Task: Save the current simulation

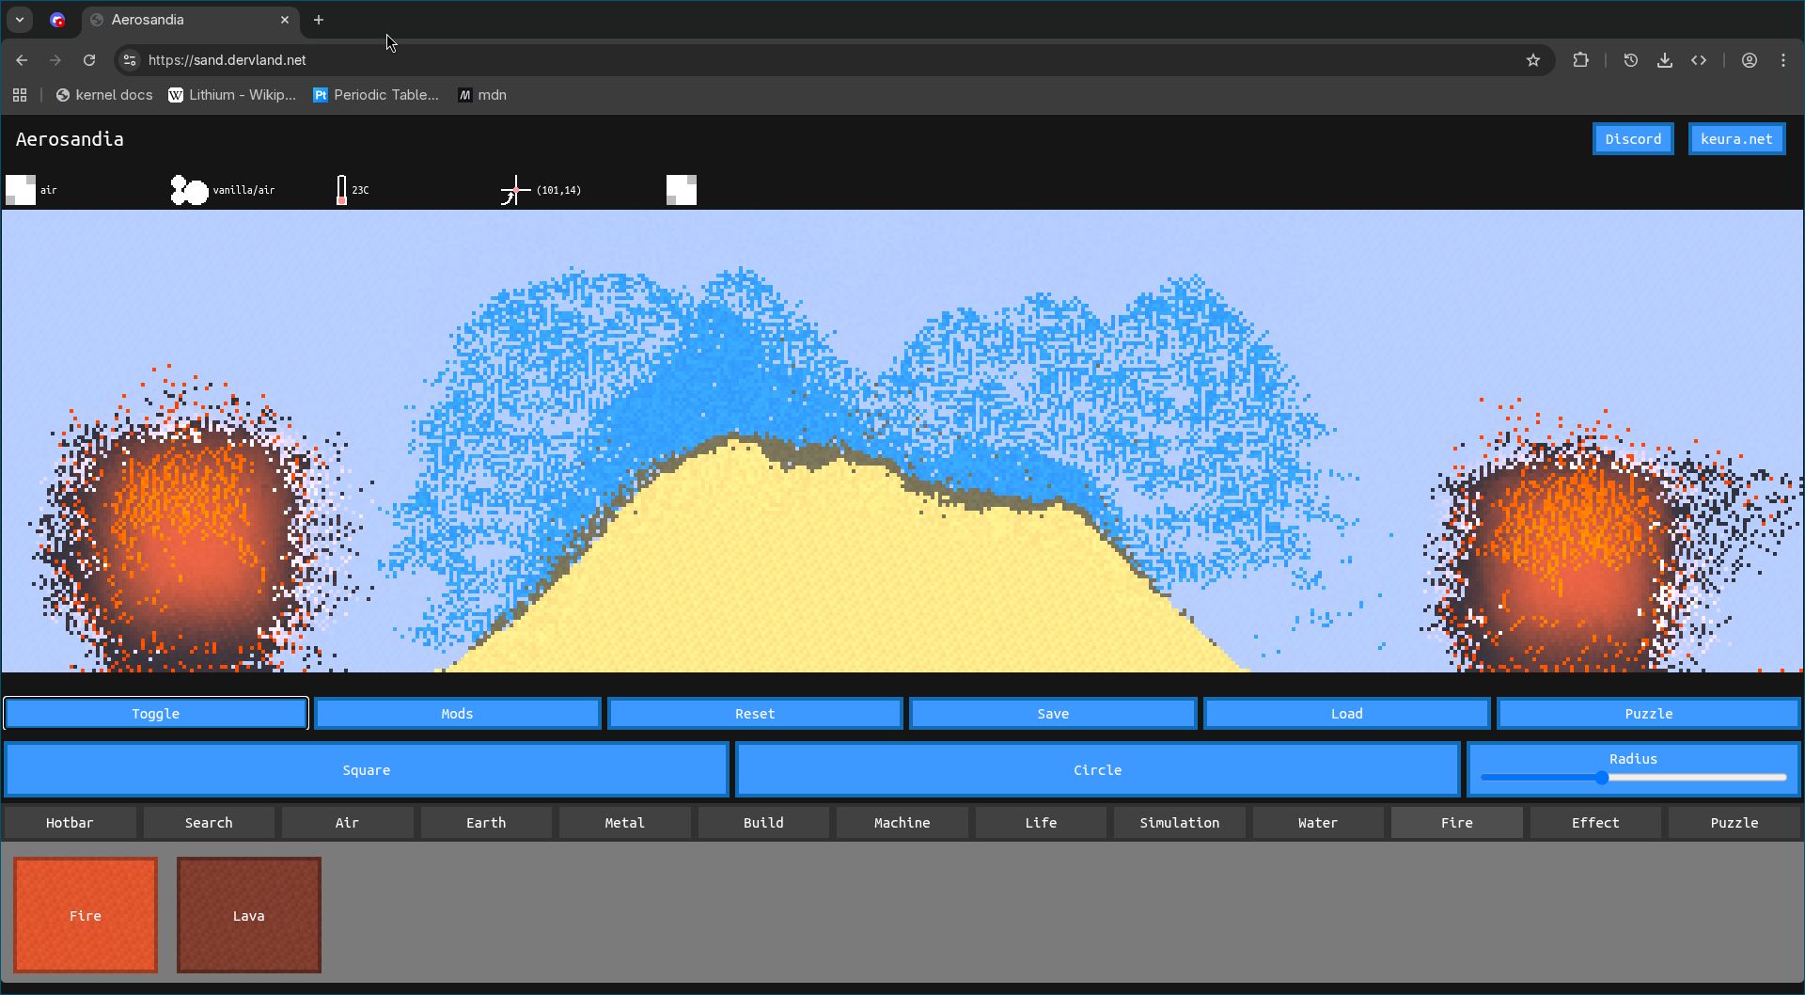Action: 1053,714
